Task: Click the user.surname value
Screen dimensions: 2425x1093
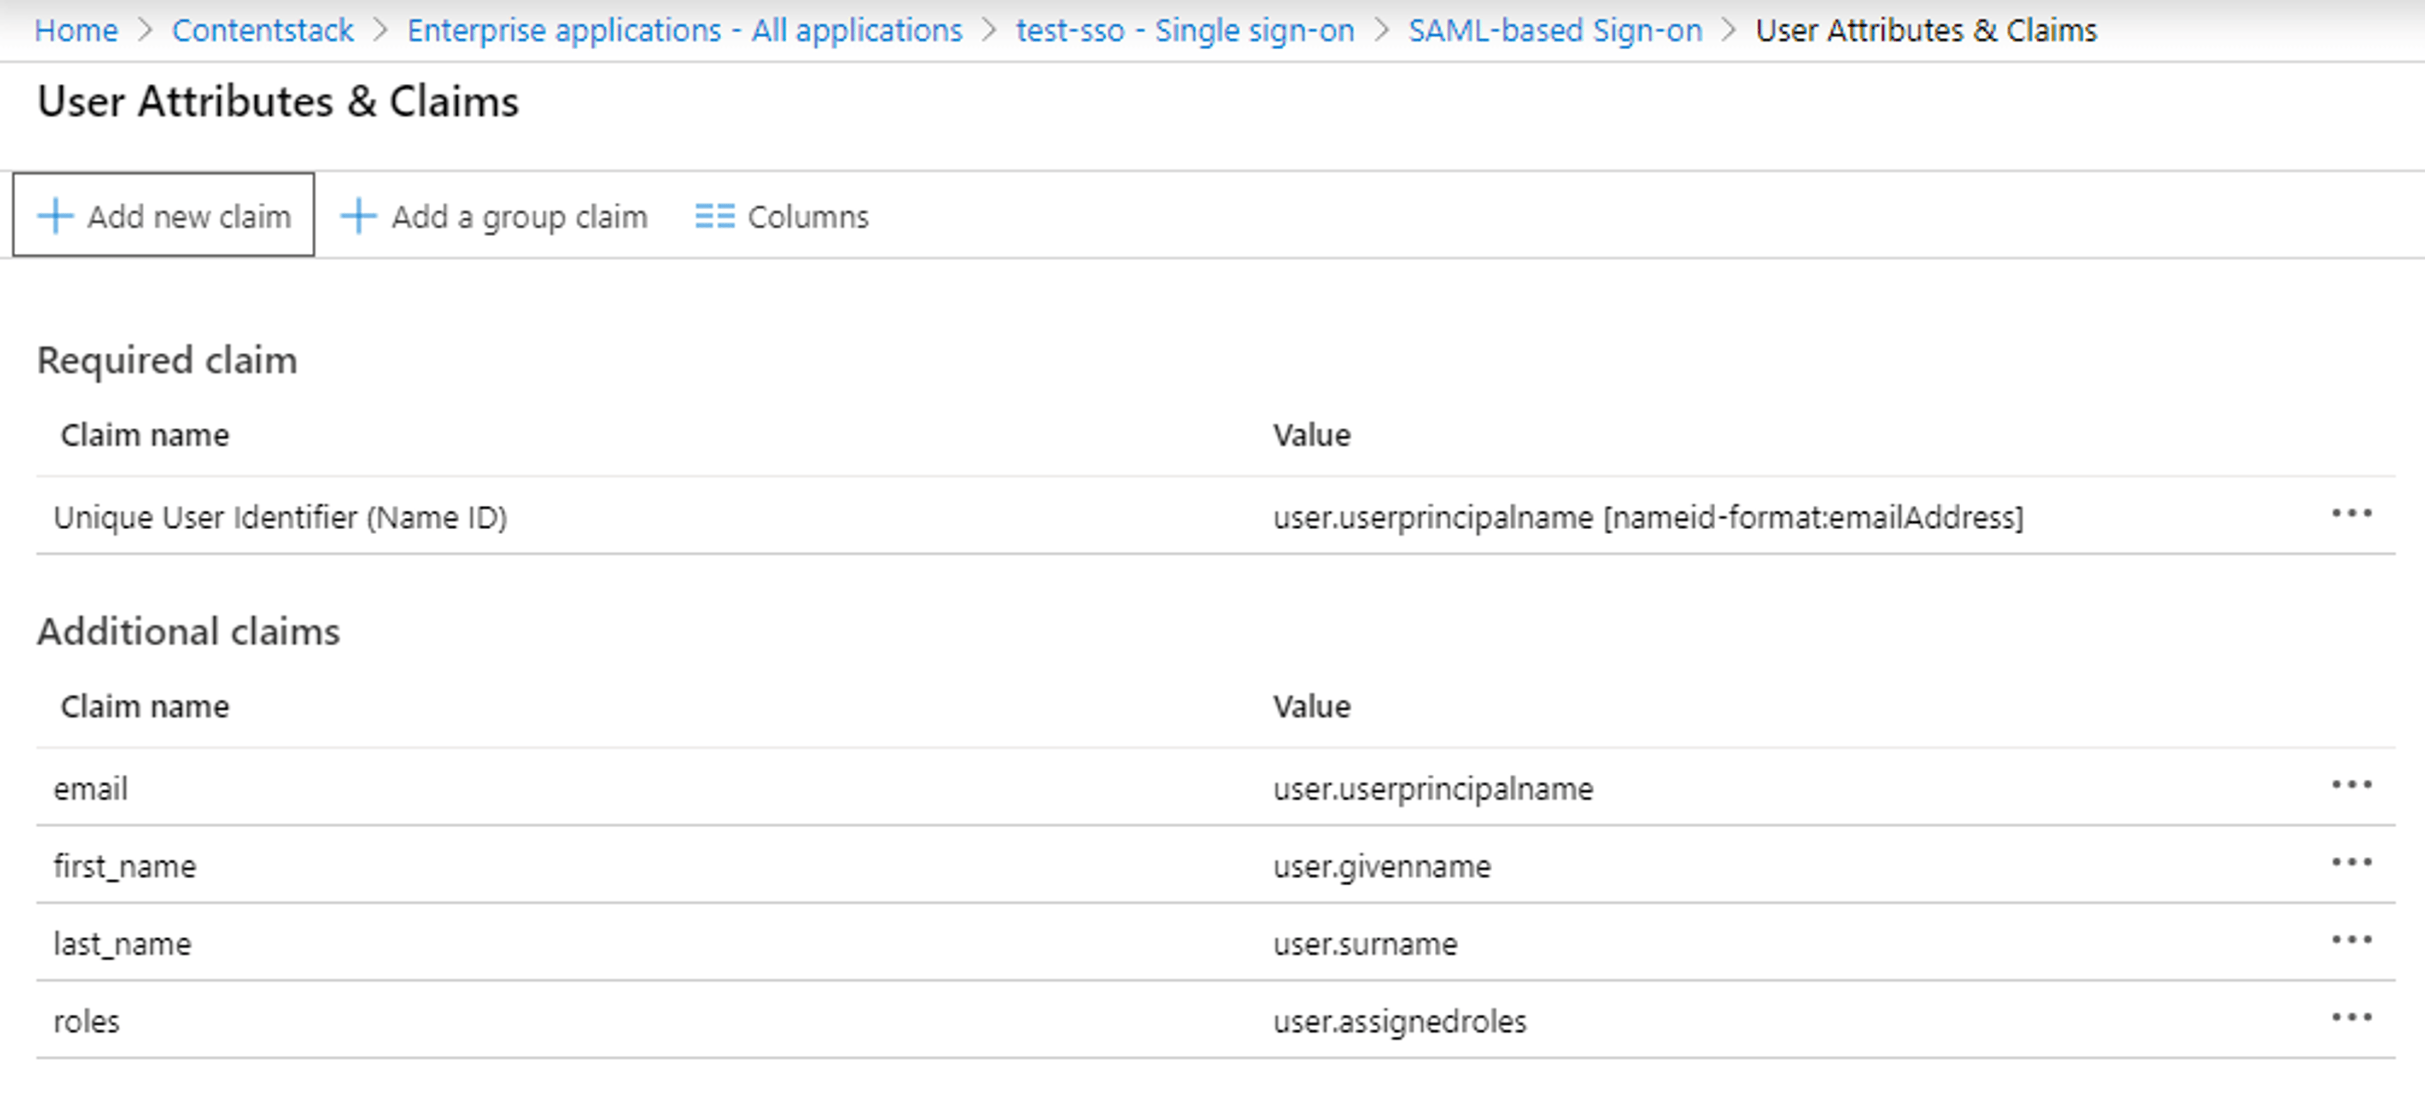Action: 1365,943
